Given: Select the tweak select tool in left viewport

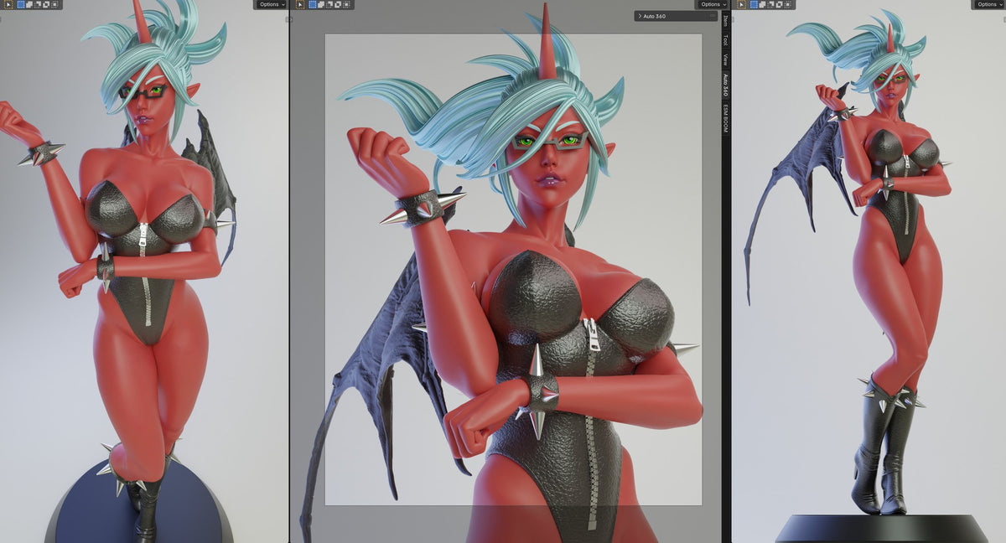Looking at the screenshot, I should tap(8, 4).
